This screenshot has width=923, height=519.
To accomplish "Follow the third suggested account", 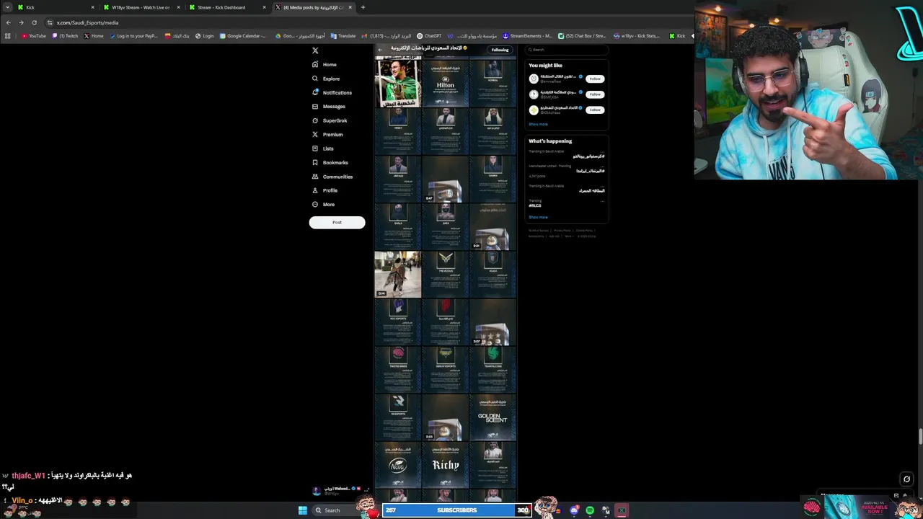I will [x=594, y=110].
